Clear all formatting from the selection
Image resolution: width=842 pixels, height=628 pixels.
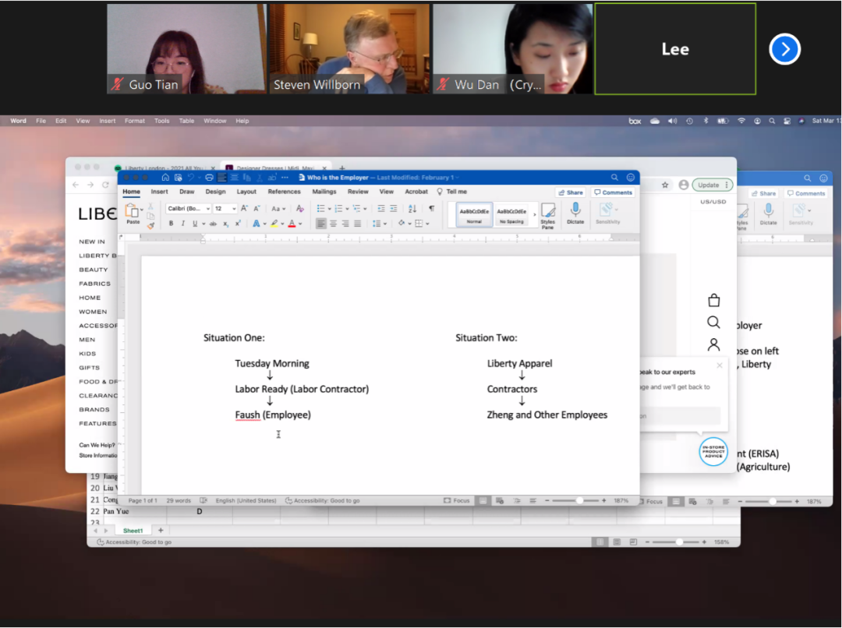click(x=300, y=208)
